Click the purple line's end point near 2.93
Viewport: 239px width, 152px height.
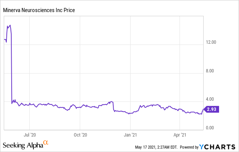click(x=203, y=110)
